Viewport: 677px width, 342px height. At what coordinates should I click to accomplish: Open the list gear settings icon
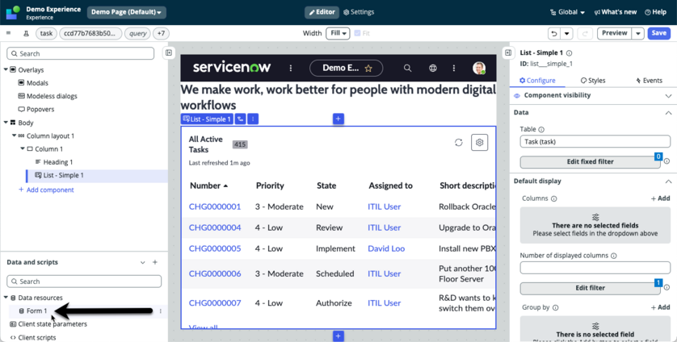(x=480, y=142)
